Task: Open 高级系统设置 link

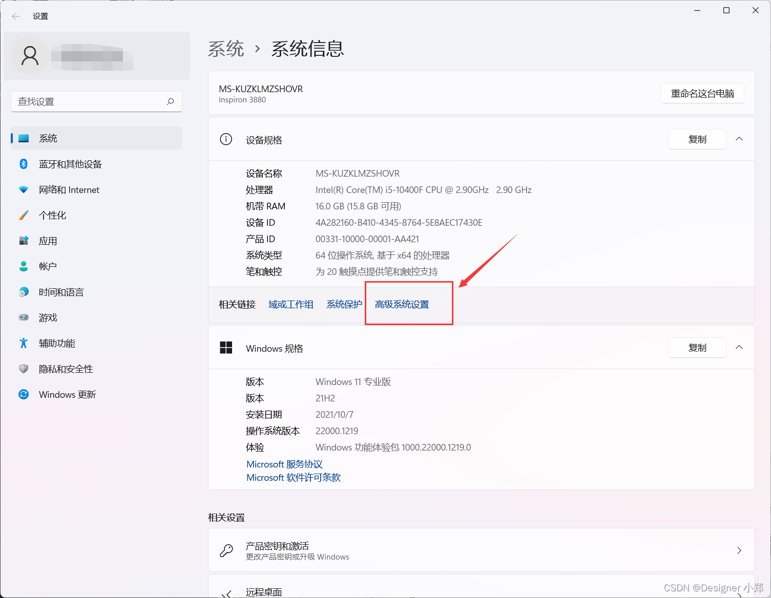Action: pyautogui.click(x=402, y=304)
